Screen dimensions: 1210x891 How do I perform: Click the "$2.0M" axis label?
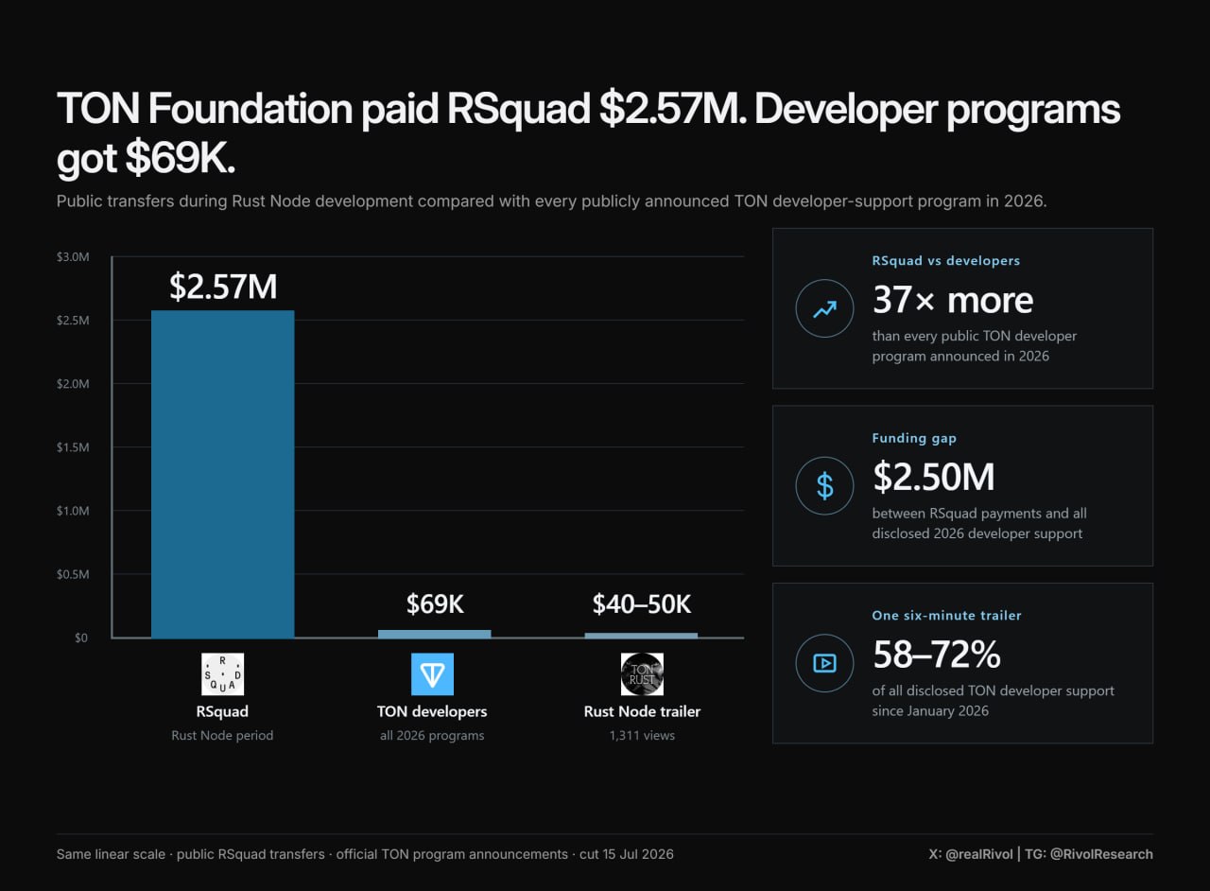tap(73, 384)
